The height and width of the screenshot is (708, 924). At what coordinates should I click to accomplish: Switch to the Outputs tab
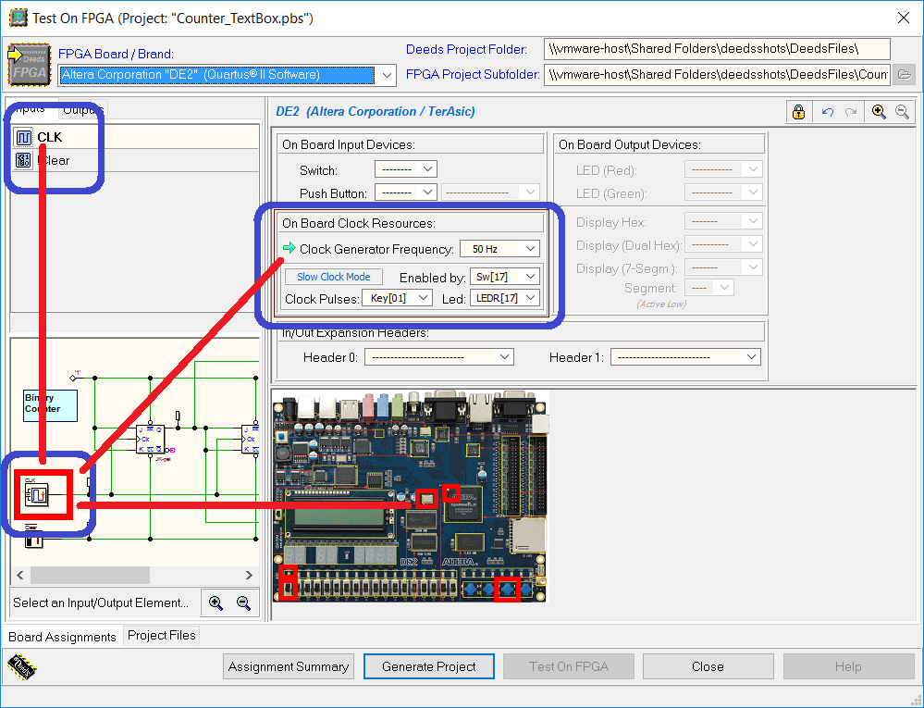83,109
